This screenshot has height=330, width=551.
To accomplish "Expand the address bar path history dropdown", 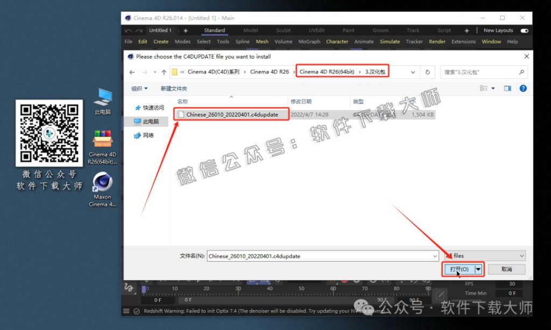I will pyautogui.click(x=413, y=72).
